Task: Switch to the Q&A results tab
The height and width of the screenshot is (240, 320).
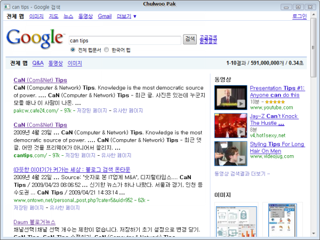Action: (38, 63)
